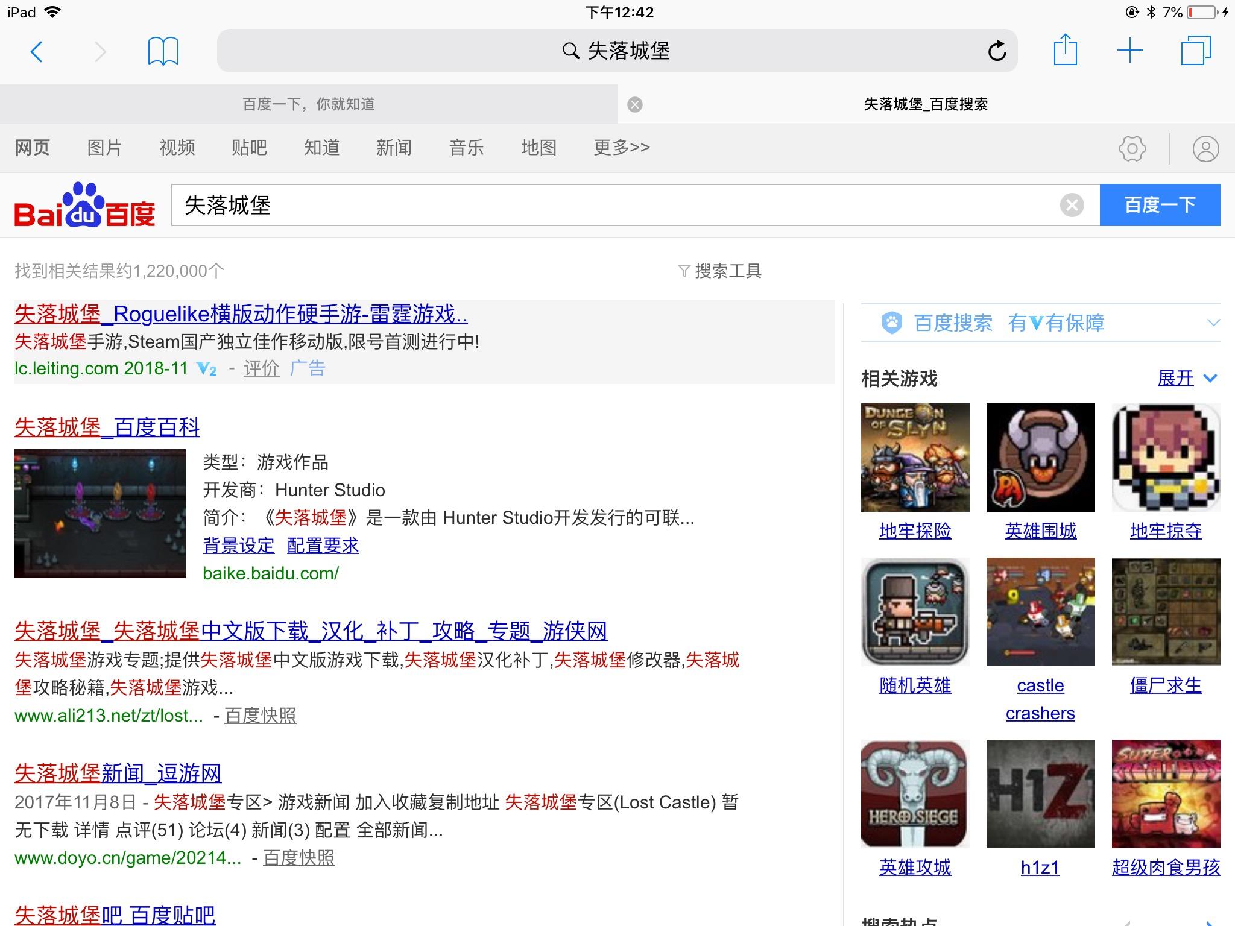This screenshot has height=926, width=1235.
Task: Open the h1z1 game icon
Action: [x=1040, y=794]
